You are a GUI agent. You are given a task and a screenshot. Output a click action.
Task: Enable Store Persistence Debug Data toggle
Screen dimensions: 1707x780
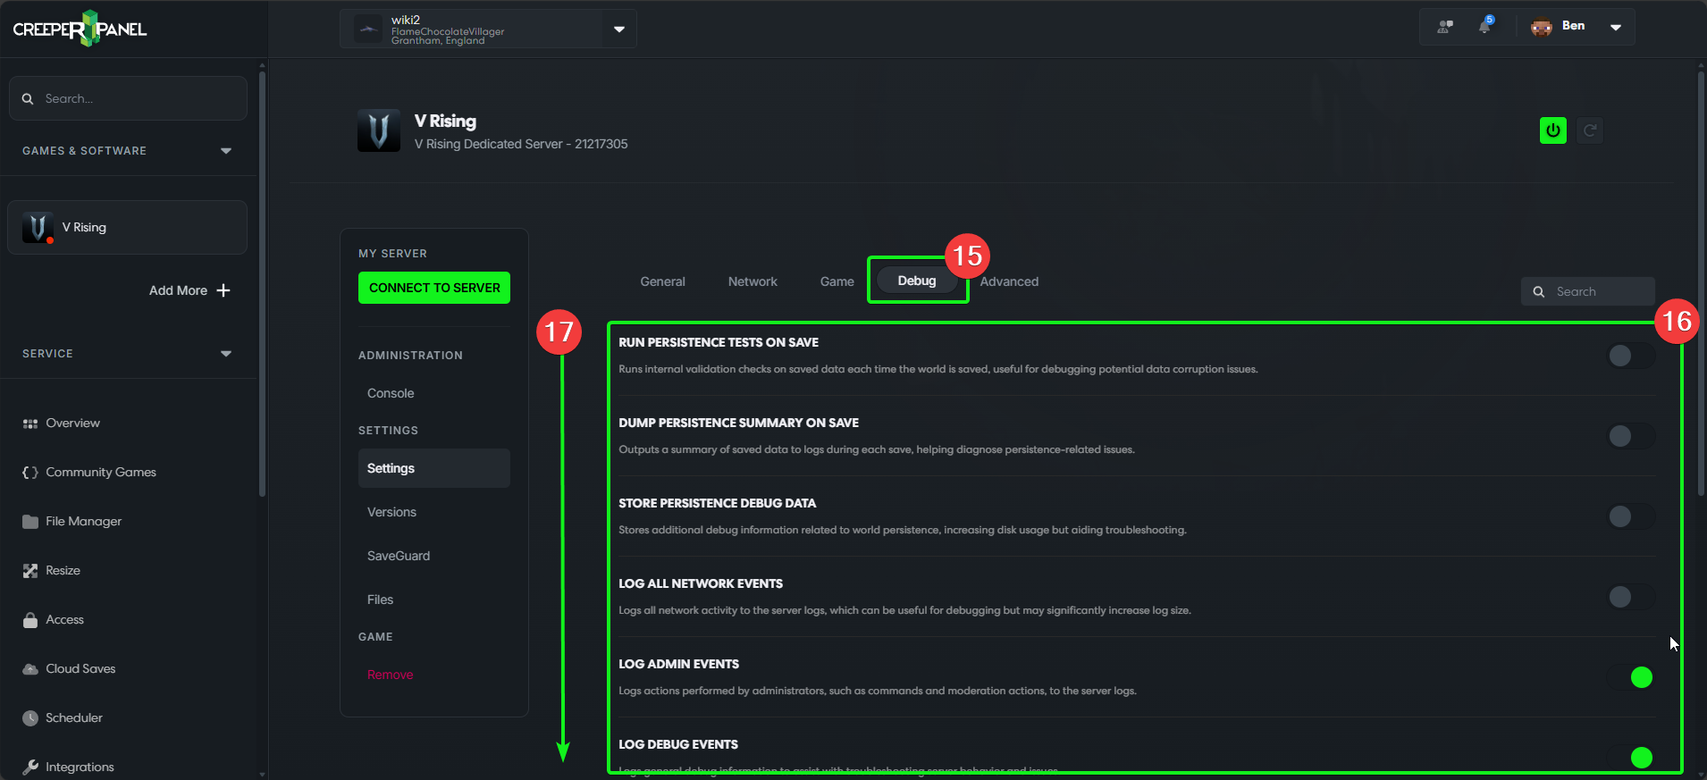click(x=1631, y=516)
